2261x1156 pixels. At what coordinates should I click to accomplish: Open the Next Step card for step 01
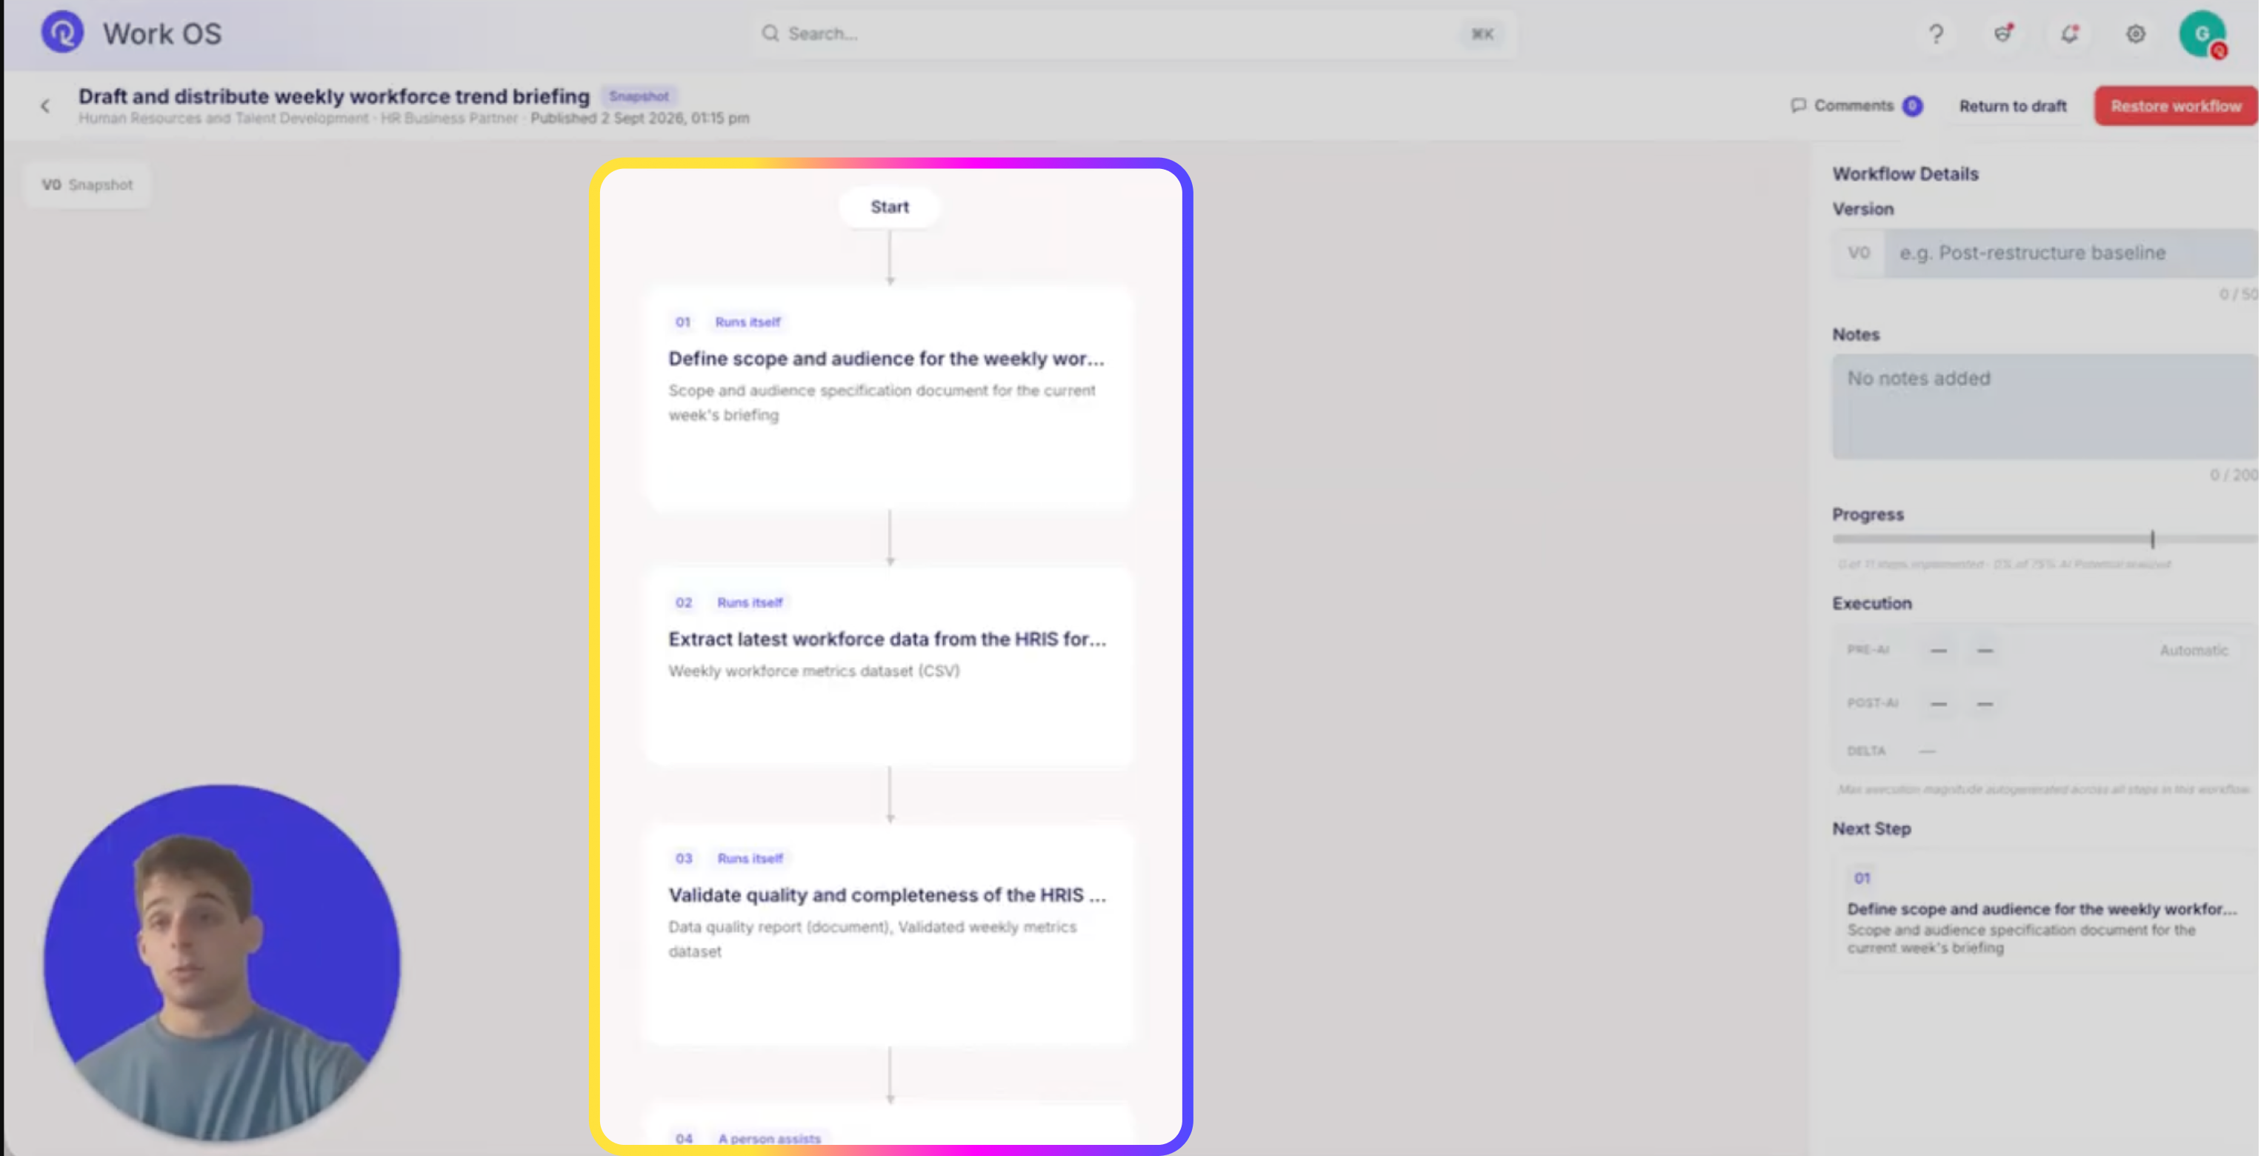pyautogui.click(x=2045, y=911)
